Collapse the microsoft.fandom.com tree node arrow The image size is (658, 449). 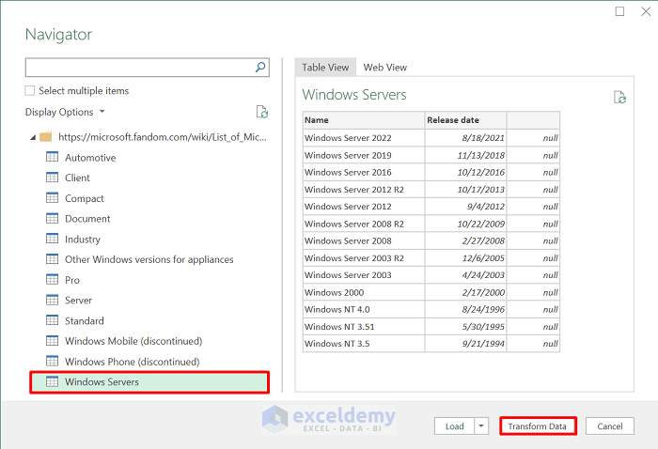(33, 137)
